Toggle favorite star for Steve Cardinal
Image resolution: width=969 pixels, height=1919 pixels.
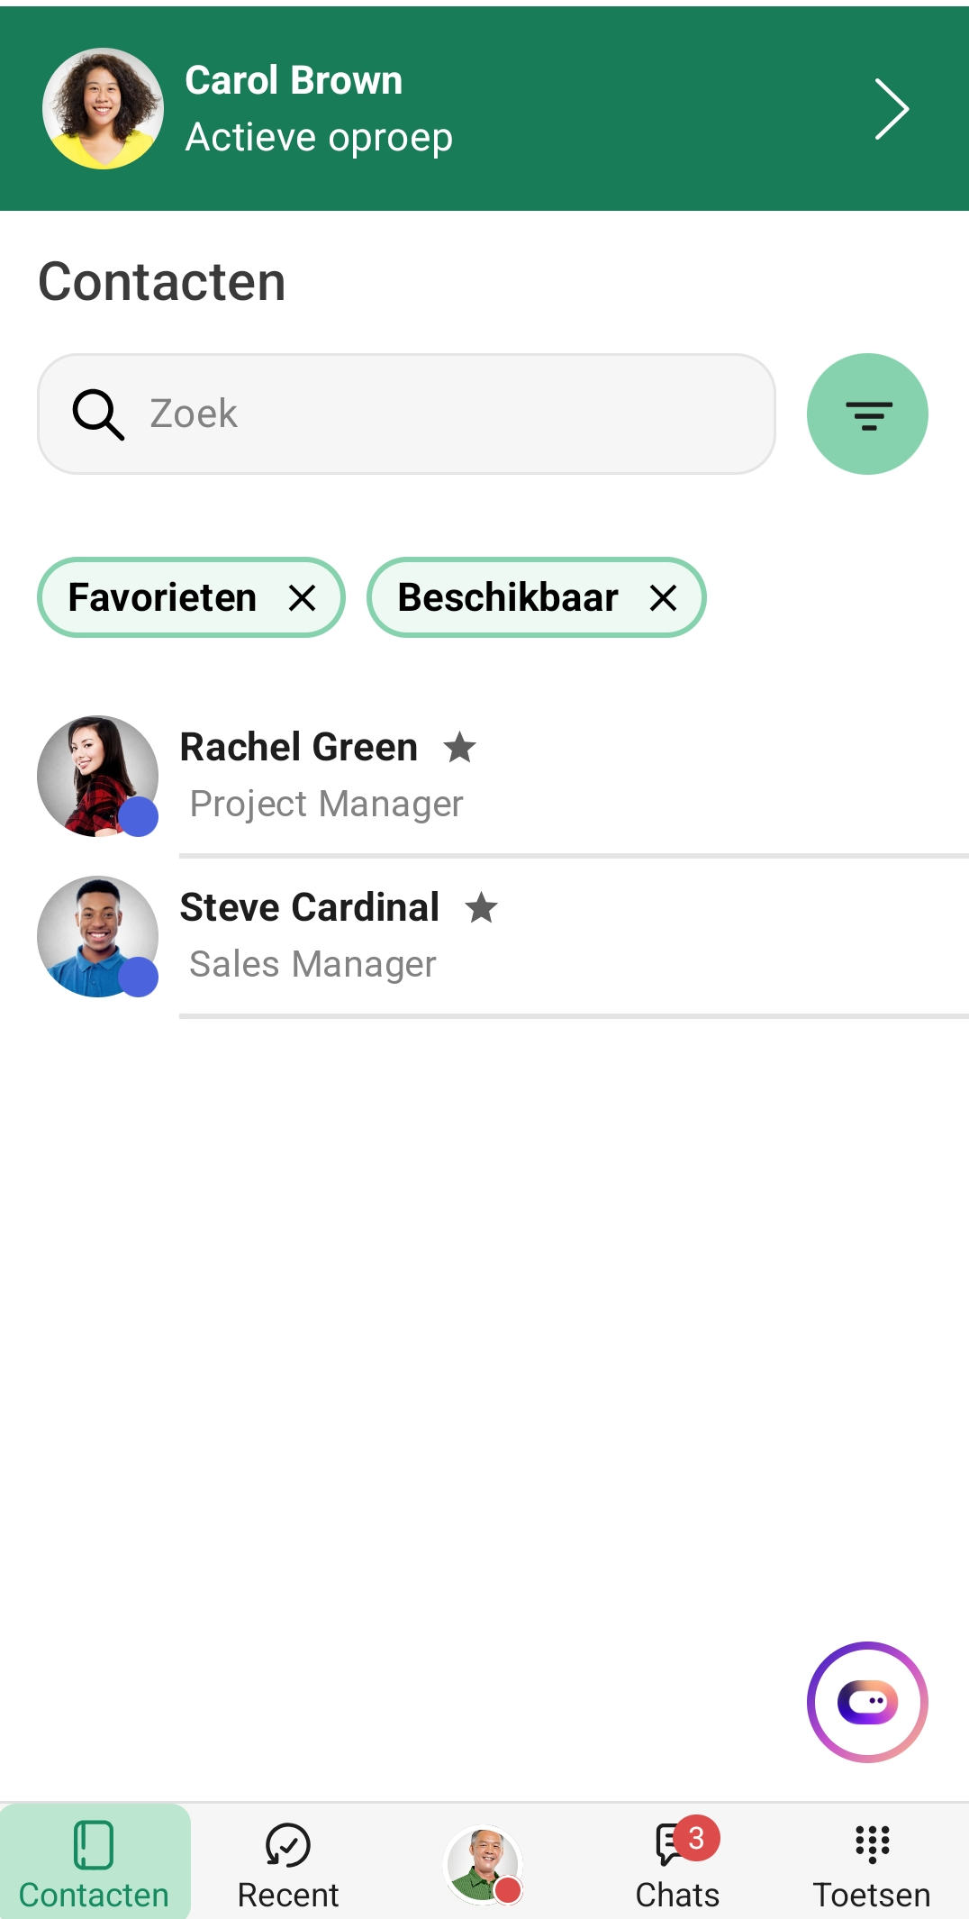point(482,907)
